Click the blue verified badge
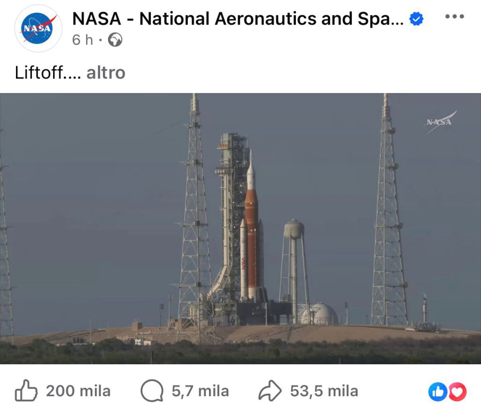 [417, 19]
